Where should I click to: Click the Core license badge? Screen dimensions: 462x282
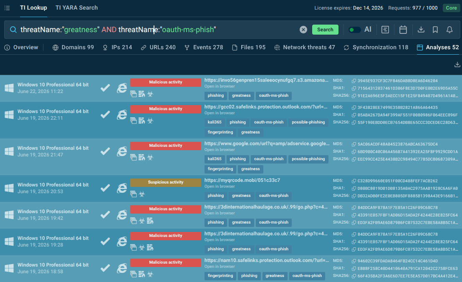click(451, 8)
